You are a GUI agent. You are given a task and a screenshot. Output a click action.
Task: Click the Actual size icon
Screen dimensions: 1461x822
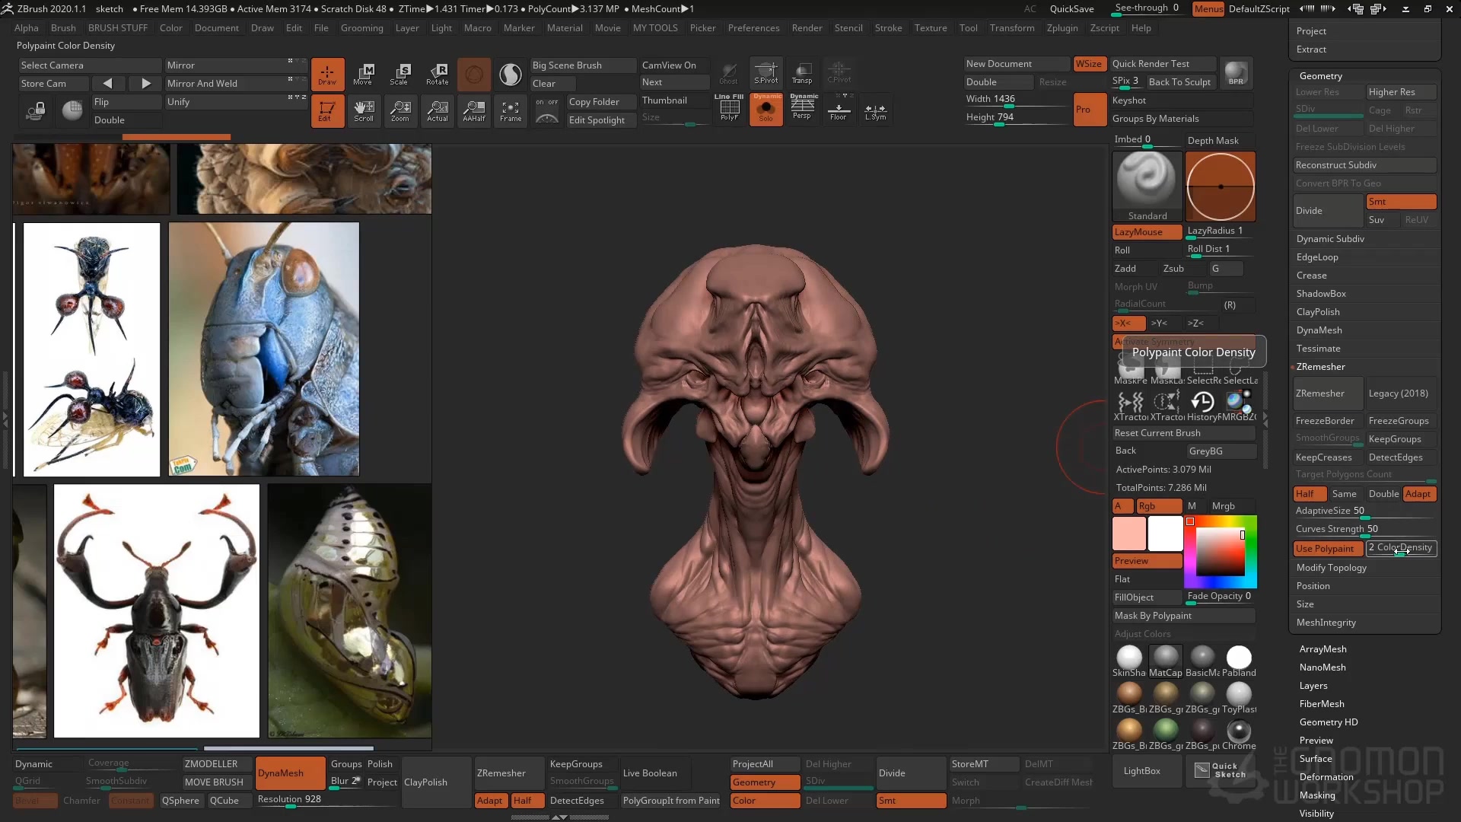coord(438,110)
